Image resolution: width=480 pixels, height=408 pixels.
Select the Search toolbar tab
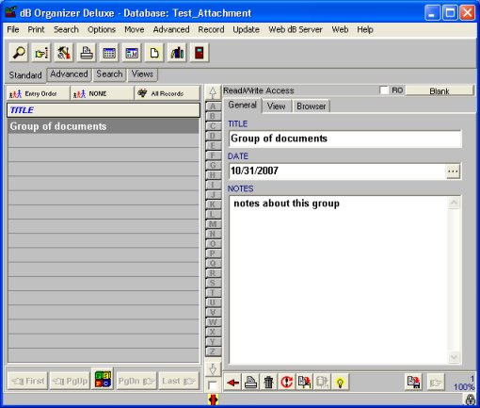[109, 74]
